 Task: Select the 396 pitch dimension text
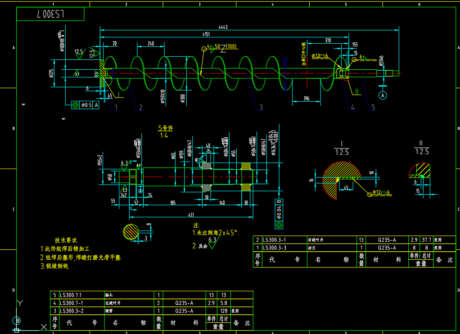tap(306, 98)
